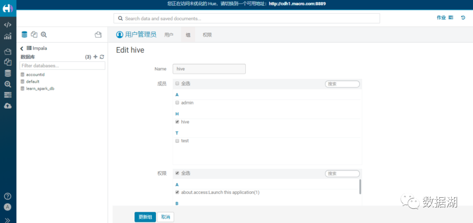Open the cdh1.macro.com:8889 address link
Image resolution: width=473 pixels, height=223 pixels.
click(x=297, y=4)
